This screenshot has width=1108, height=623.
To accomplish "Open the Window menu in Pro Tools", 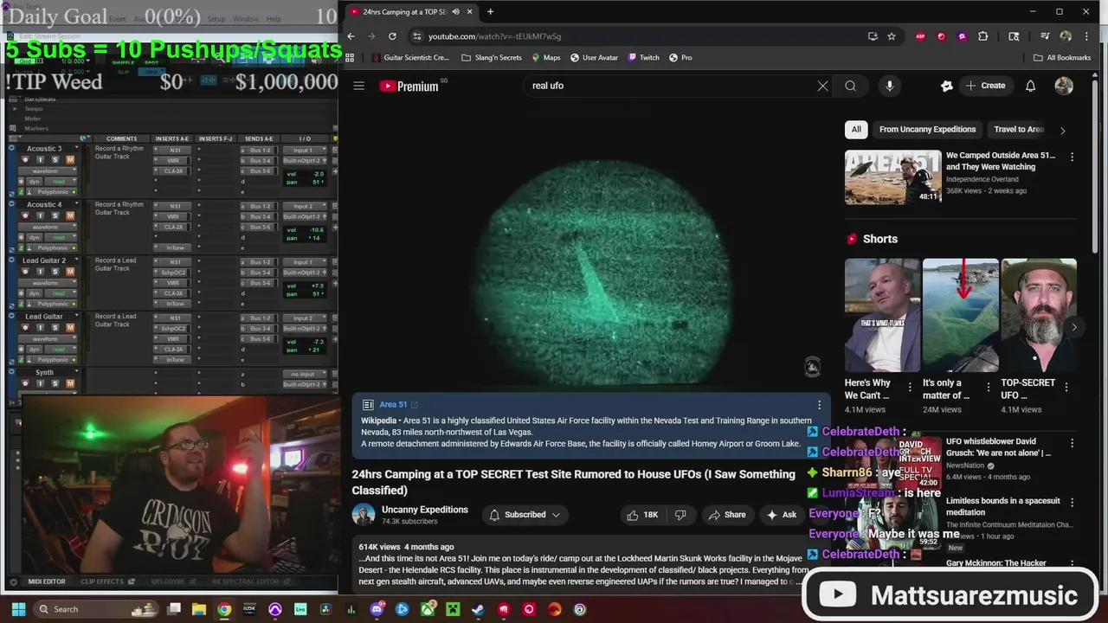I will pyautogui.click(x=245, y=19).
